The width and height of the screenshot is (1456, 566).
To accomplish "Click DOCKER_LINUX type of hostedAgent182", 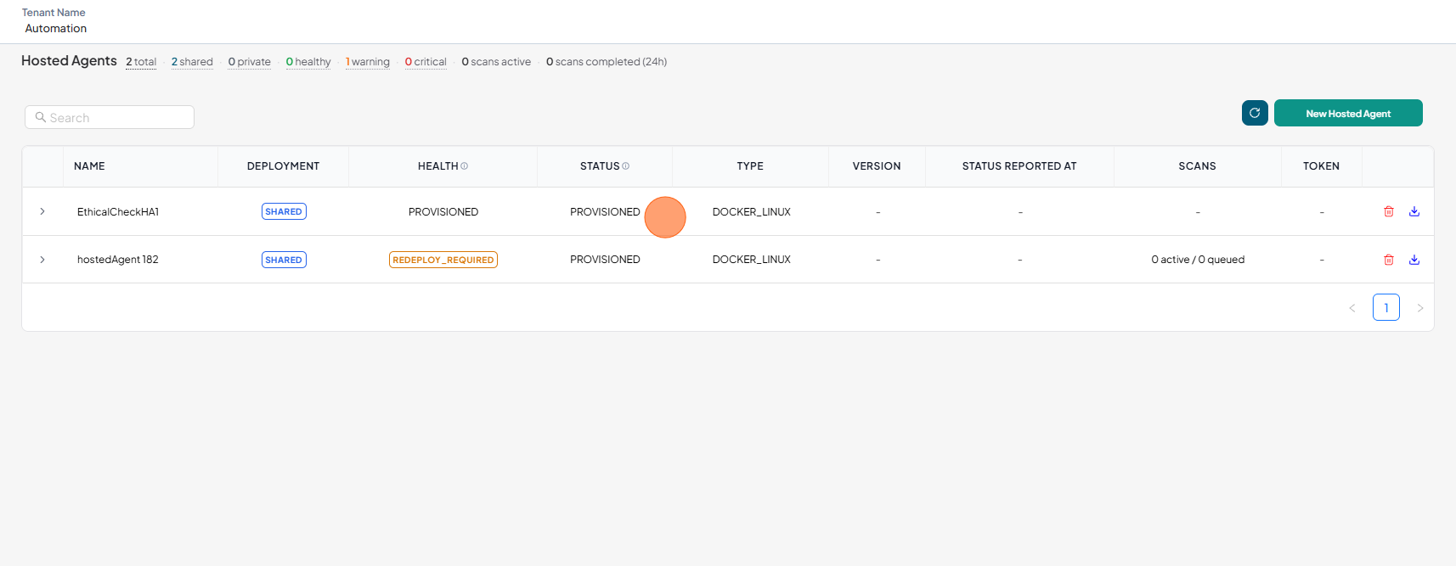I will pos(752,260).
